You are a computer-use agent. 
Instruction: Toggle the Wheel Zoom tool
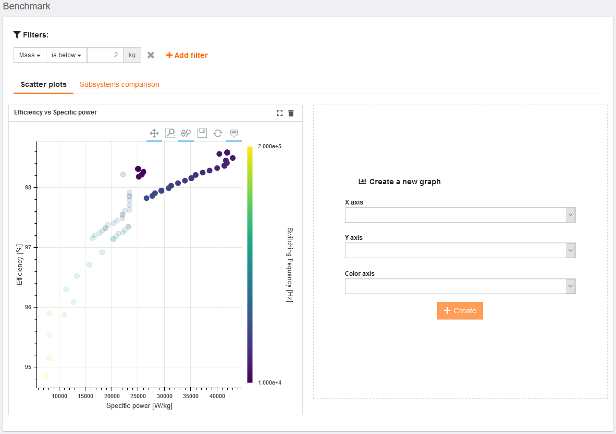point(186,133)
